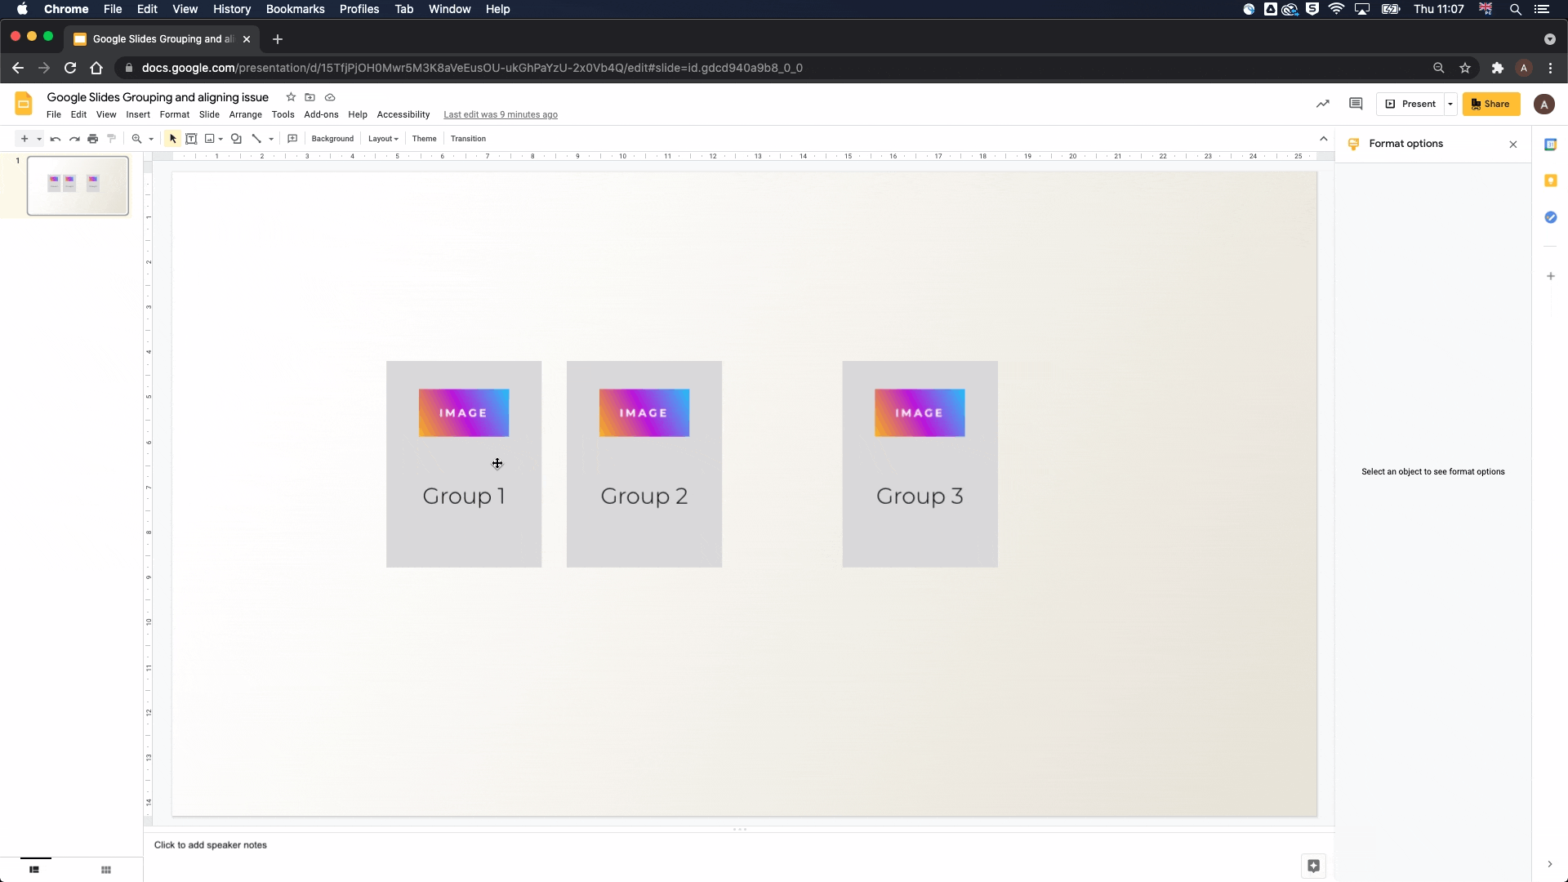This screenshot has height=882, width=1568.
Task: Switch to filmstrip view at bottom left
Action: (x=34, y=870)
